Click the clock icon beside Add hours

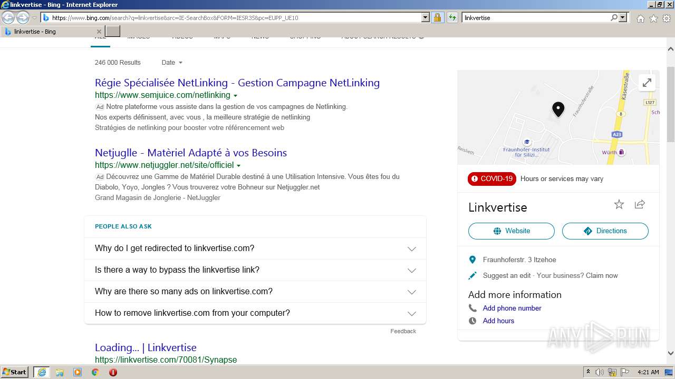pos(472,321)
